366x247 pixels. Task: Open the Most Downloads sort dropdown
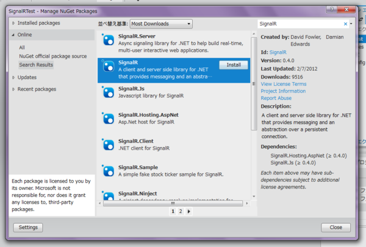[x=161, y=24]
